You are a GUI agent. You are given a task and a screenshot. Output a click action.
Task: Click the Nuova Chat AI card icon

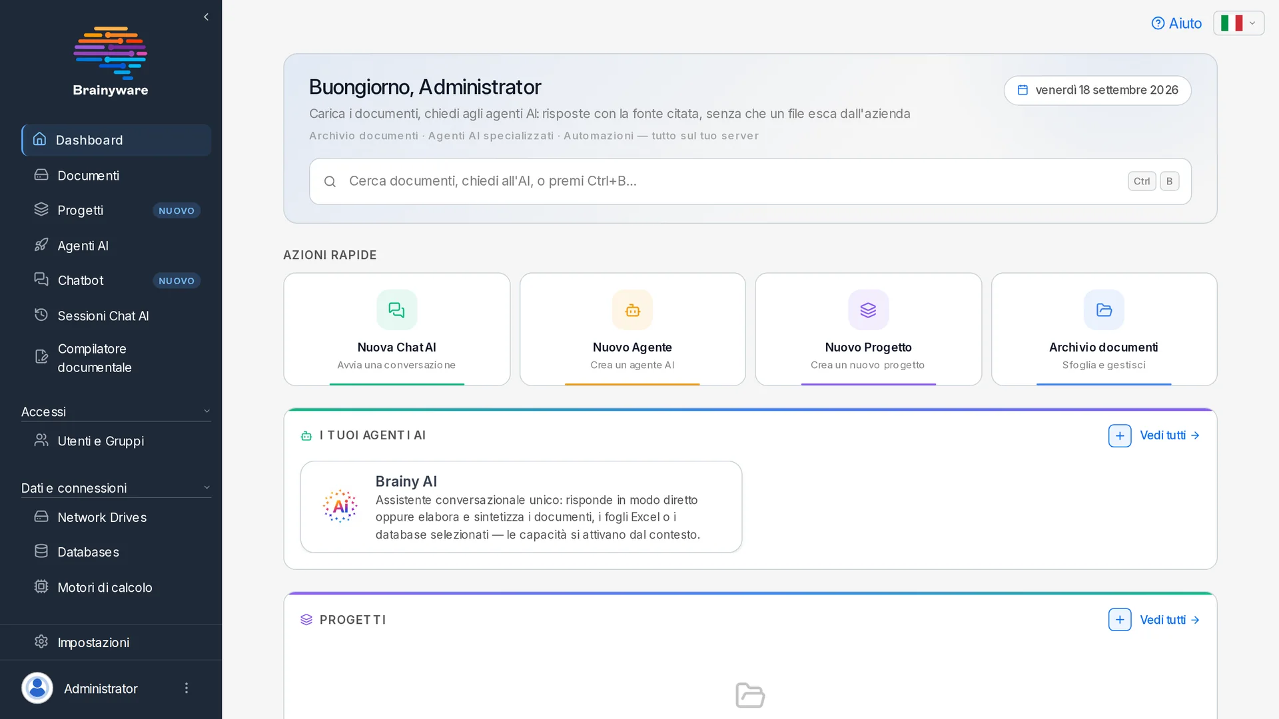pos(396,310)
